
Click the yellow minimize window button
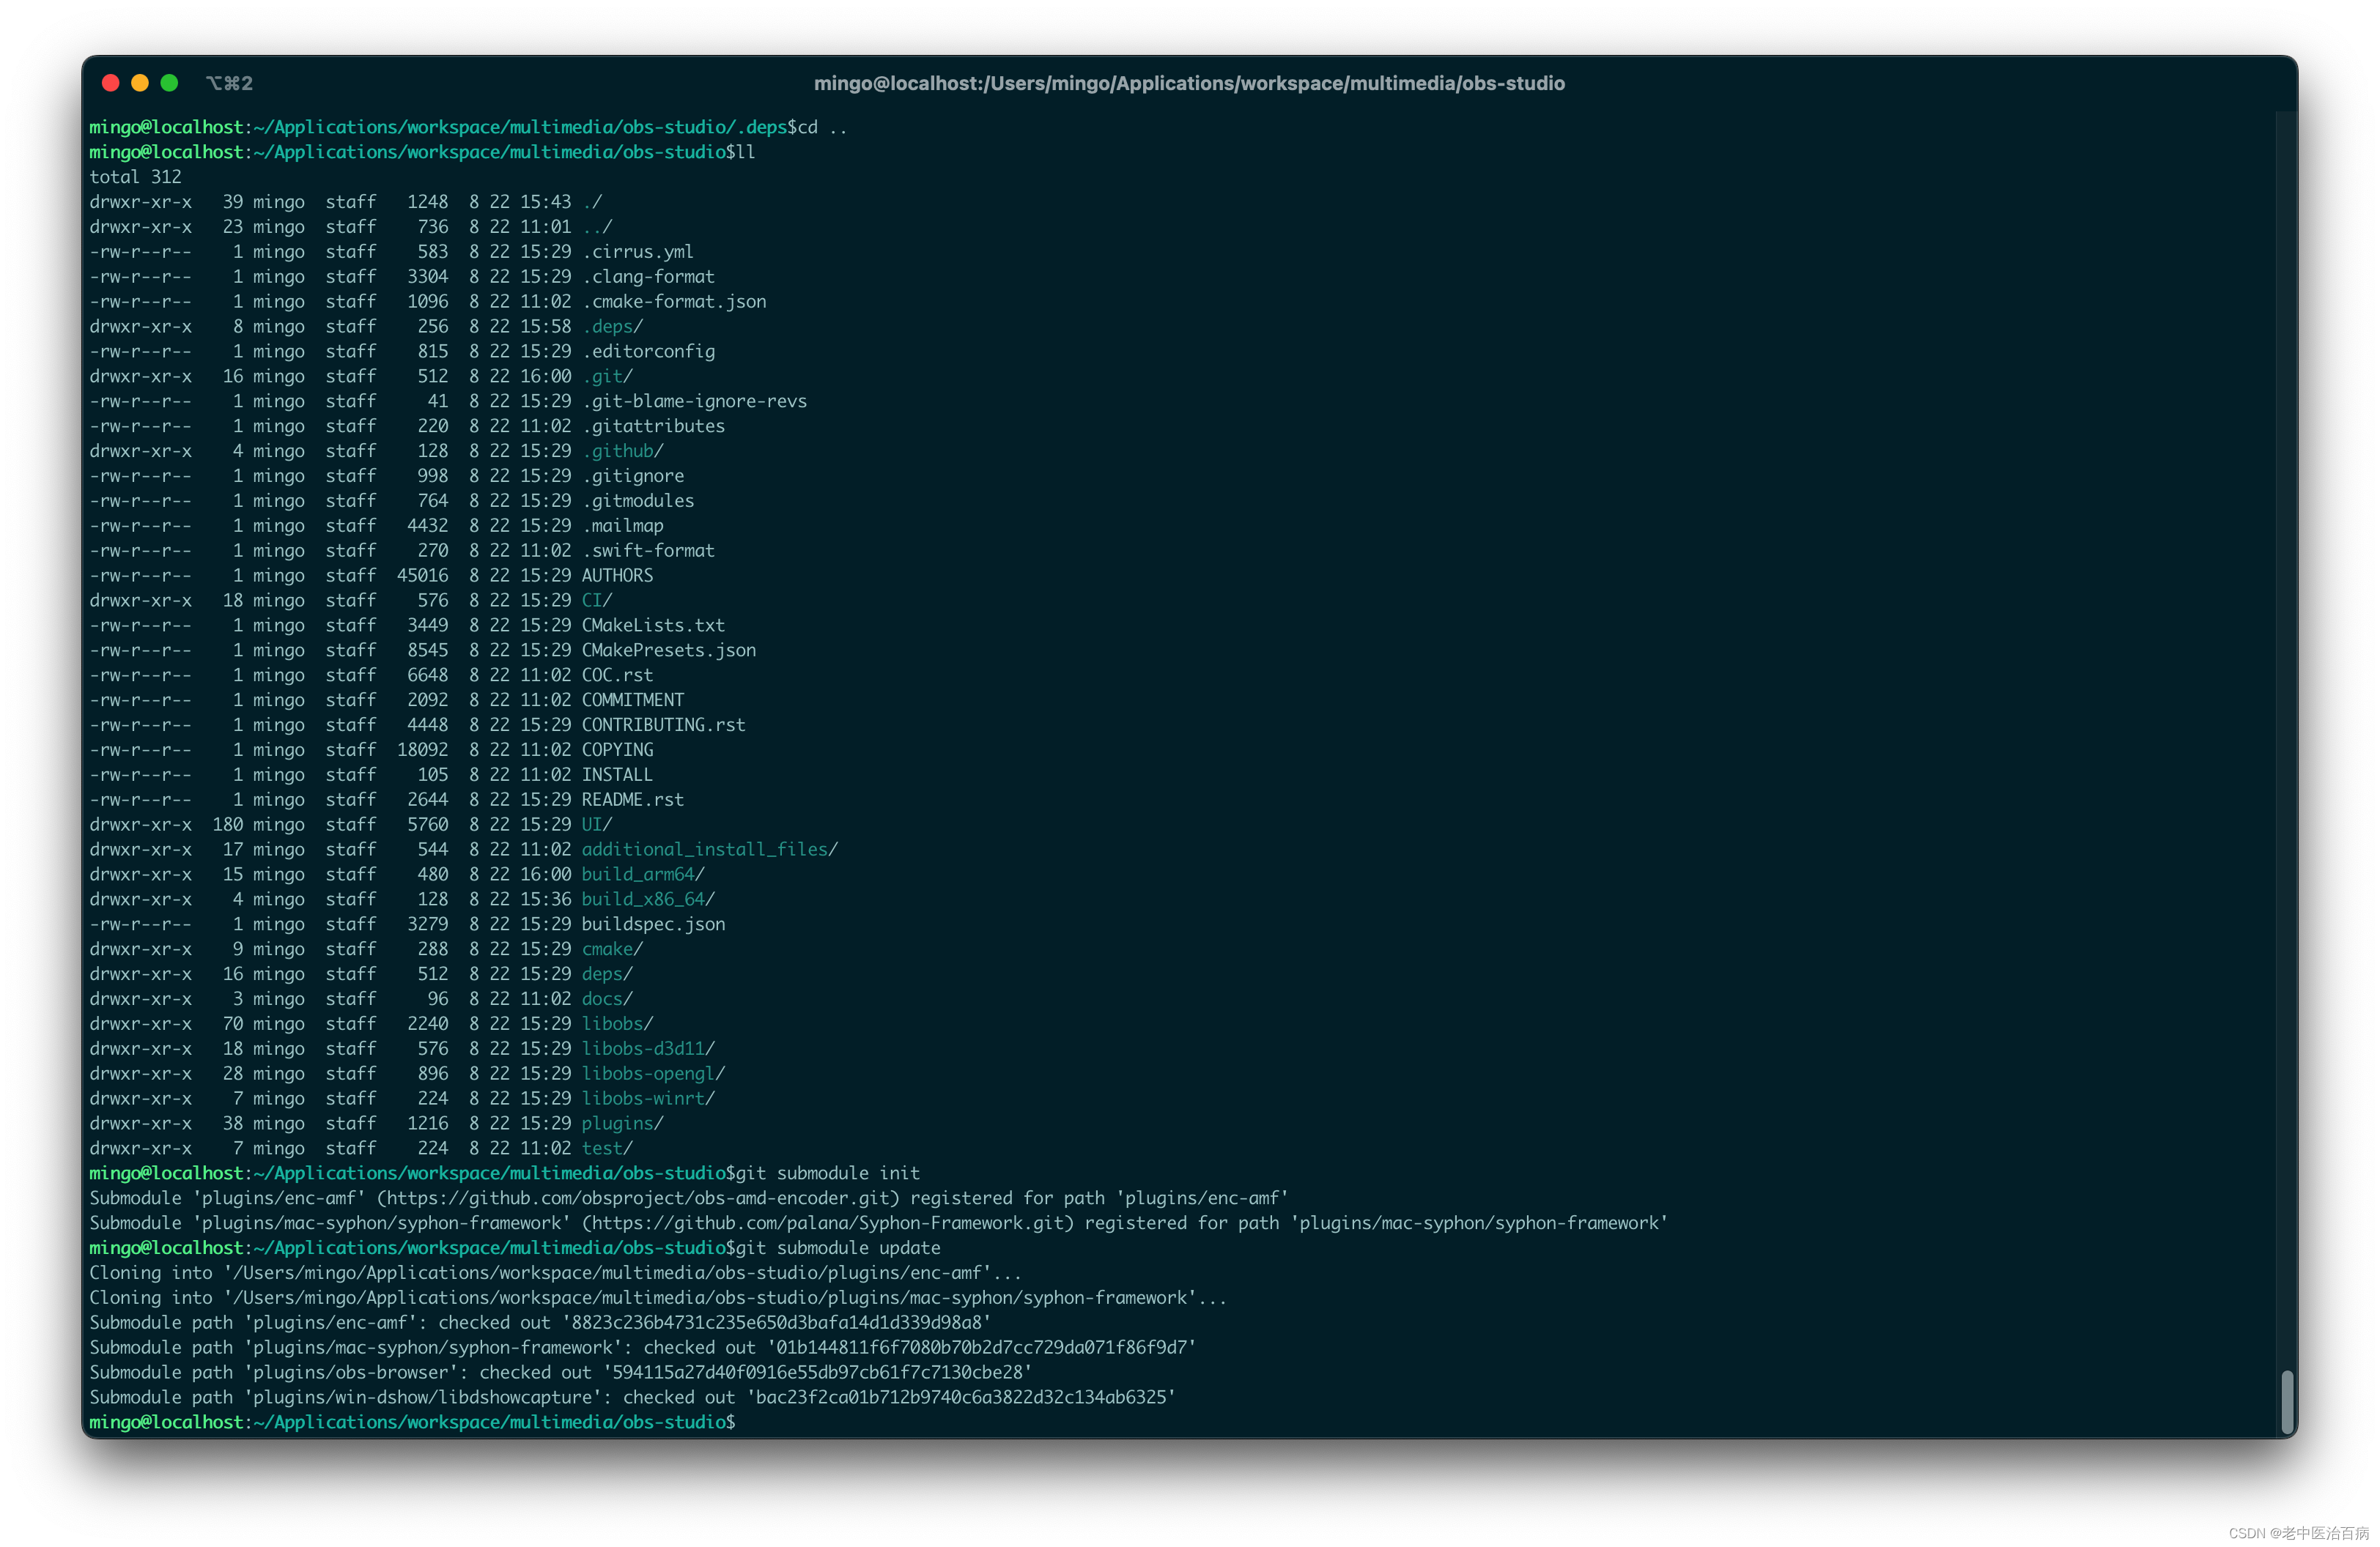140,83
